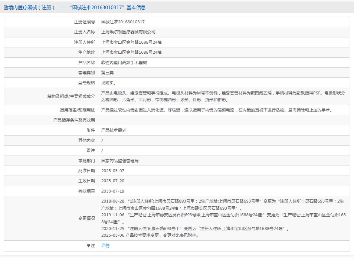This screenshot has width=354, height=260.
Task: Select the company name 上海埃尔顿医疗器械有限公司
Action: click(128, 32)
